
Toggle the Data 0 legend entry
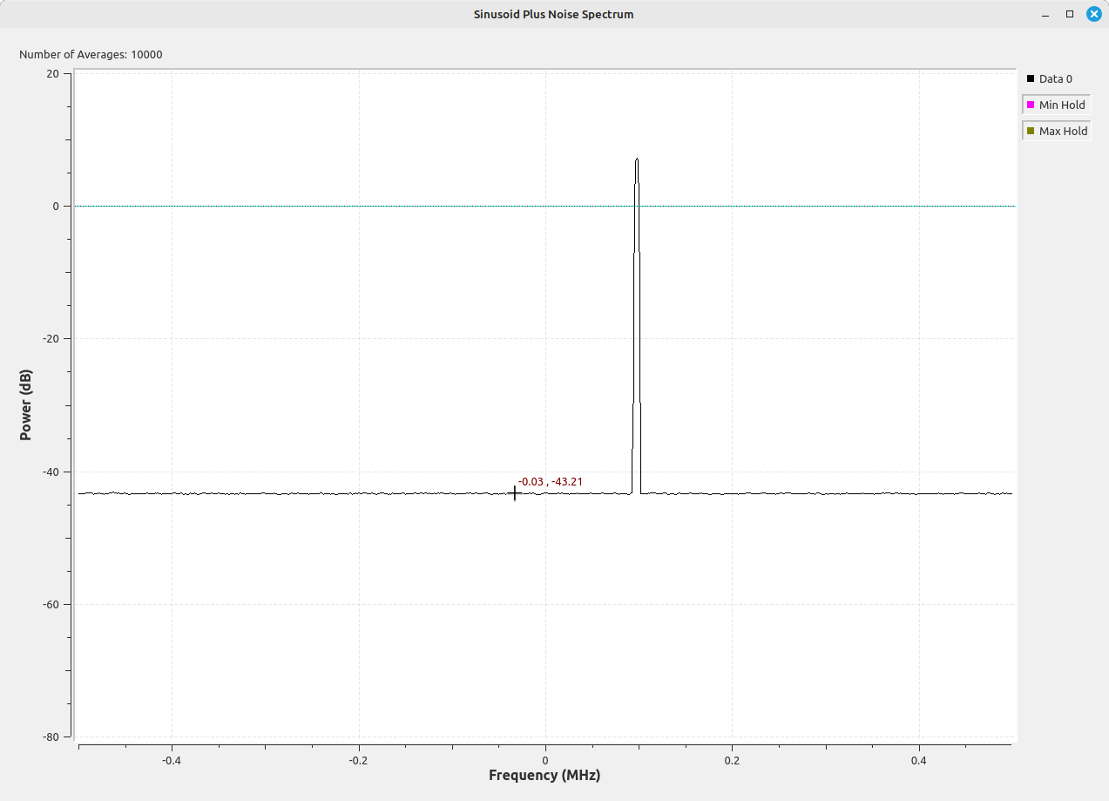coord(1055,79)
